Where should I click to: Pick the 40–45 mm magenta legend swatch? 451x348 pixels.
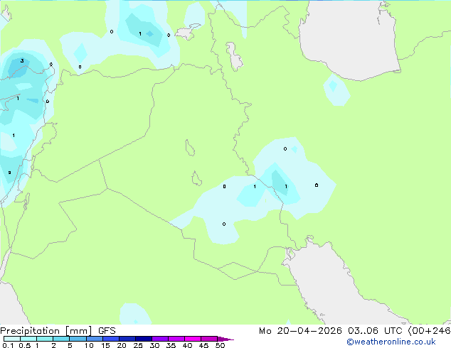(x=193, y=339)
